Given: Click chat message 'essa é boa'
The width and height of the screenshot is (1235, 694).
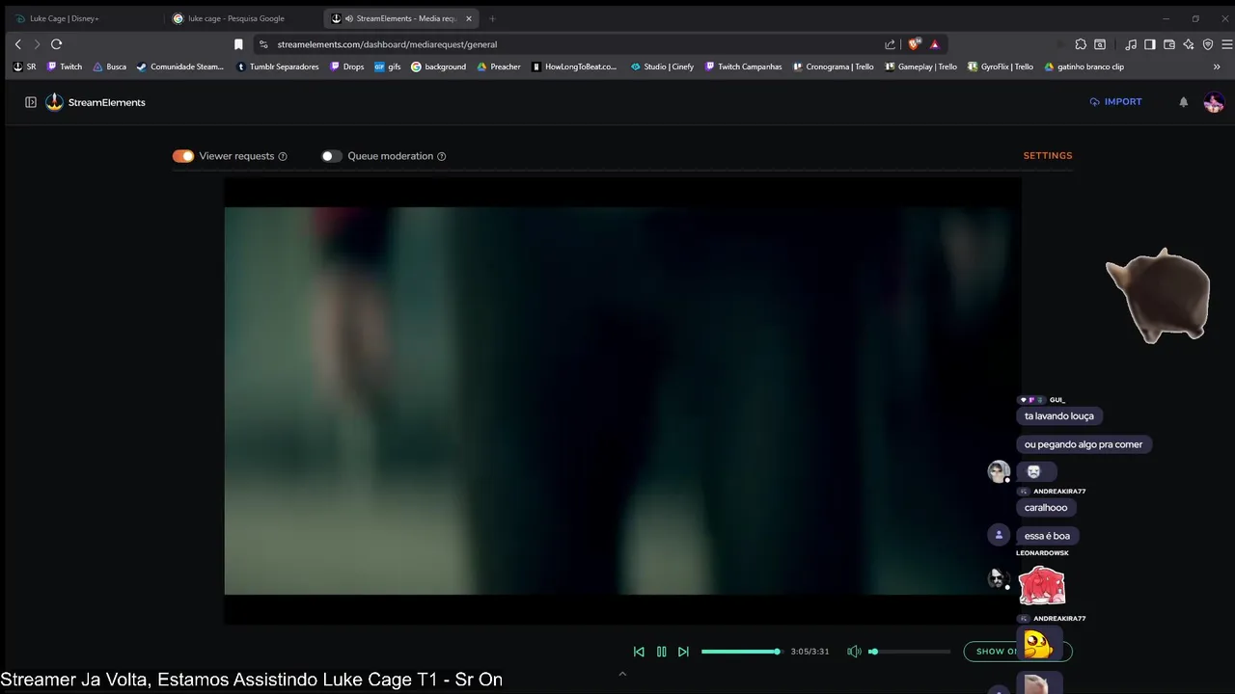Looking at the screenshot, I should (x=1047, y=536).
